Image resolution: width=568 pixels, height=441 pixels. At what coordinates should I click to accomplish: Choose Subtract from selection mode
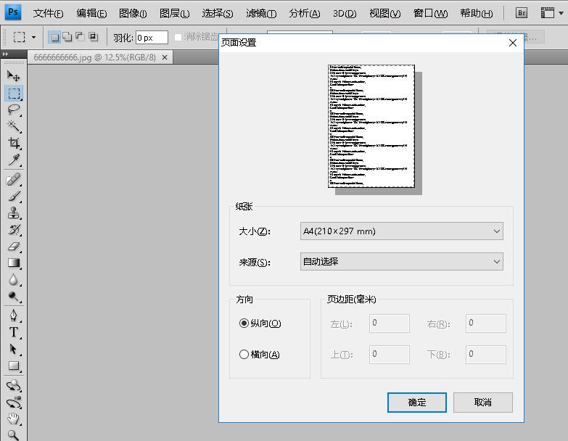(80, 36)
